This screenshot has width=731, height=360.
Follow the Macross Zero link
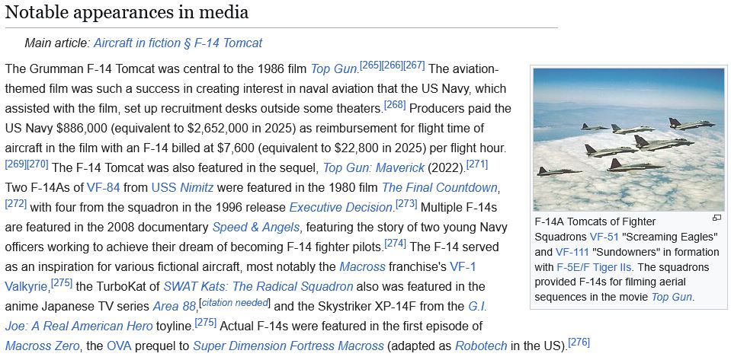(43, 346)
